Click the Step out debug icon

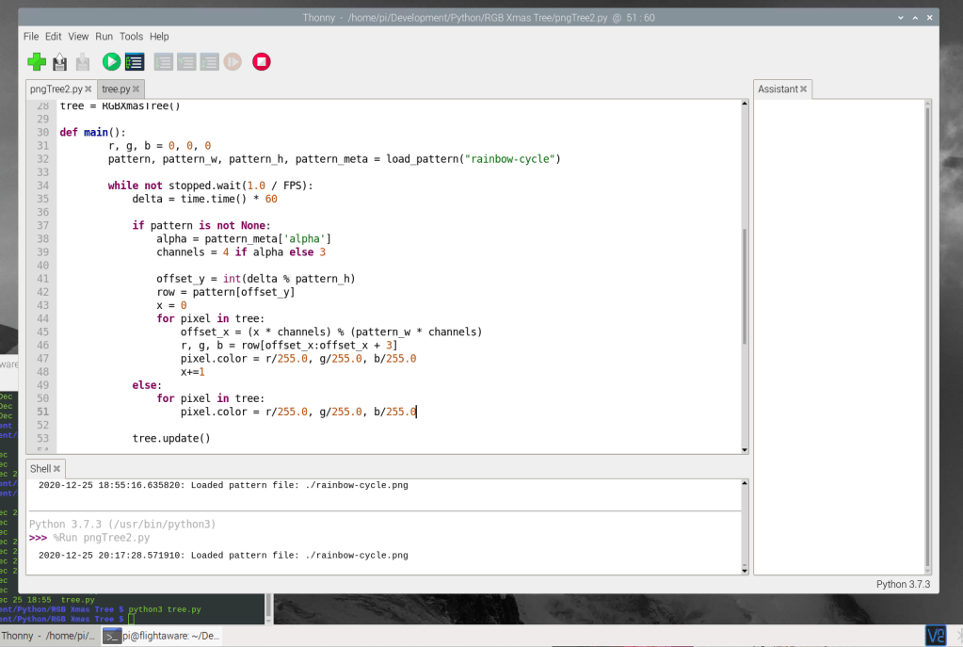[x=209, y=62]
